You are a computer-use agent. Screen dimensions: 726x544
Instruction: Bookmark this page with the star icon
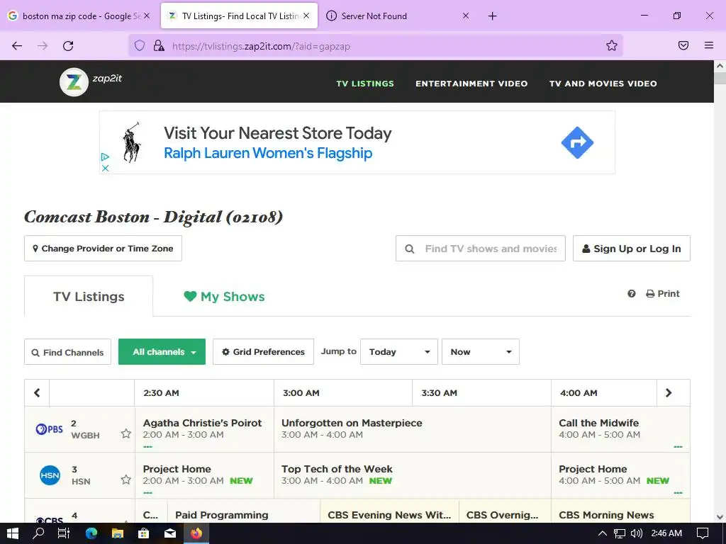(x=612, y=45)
